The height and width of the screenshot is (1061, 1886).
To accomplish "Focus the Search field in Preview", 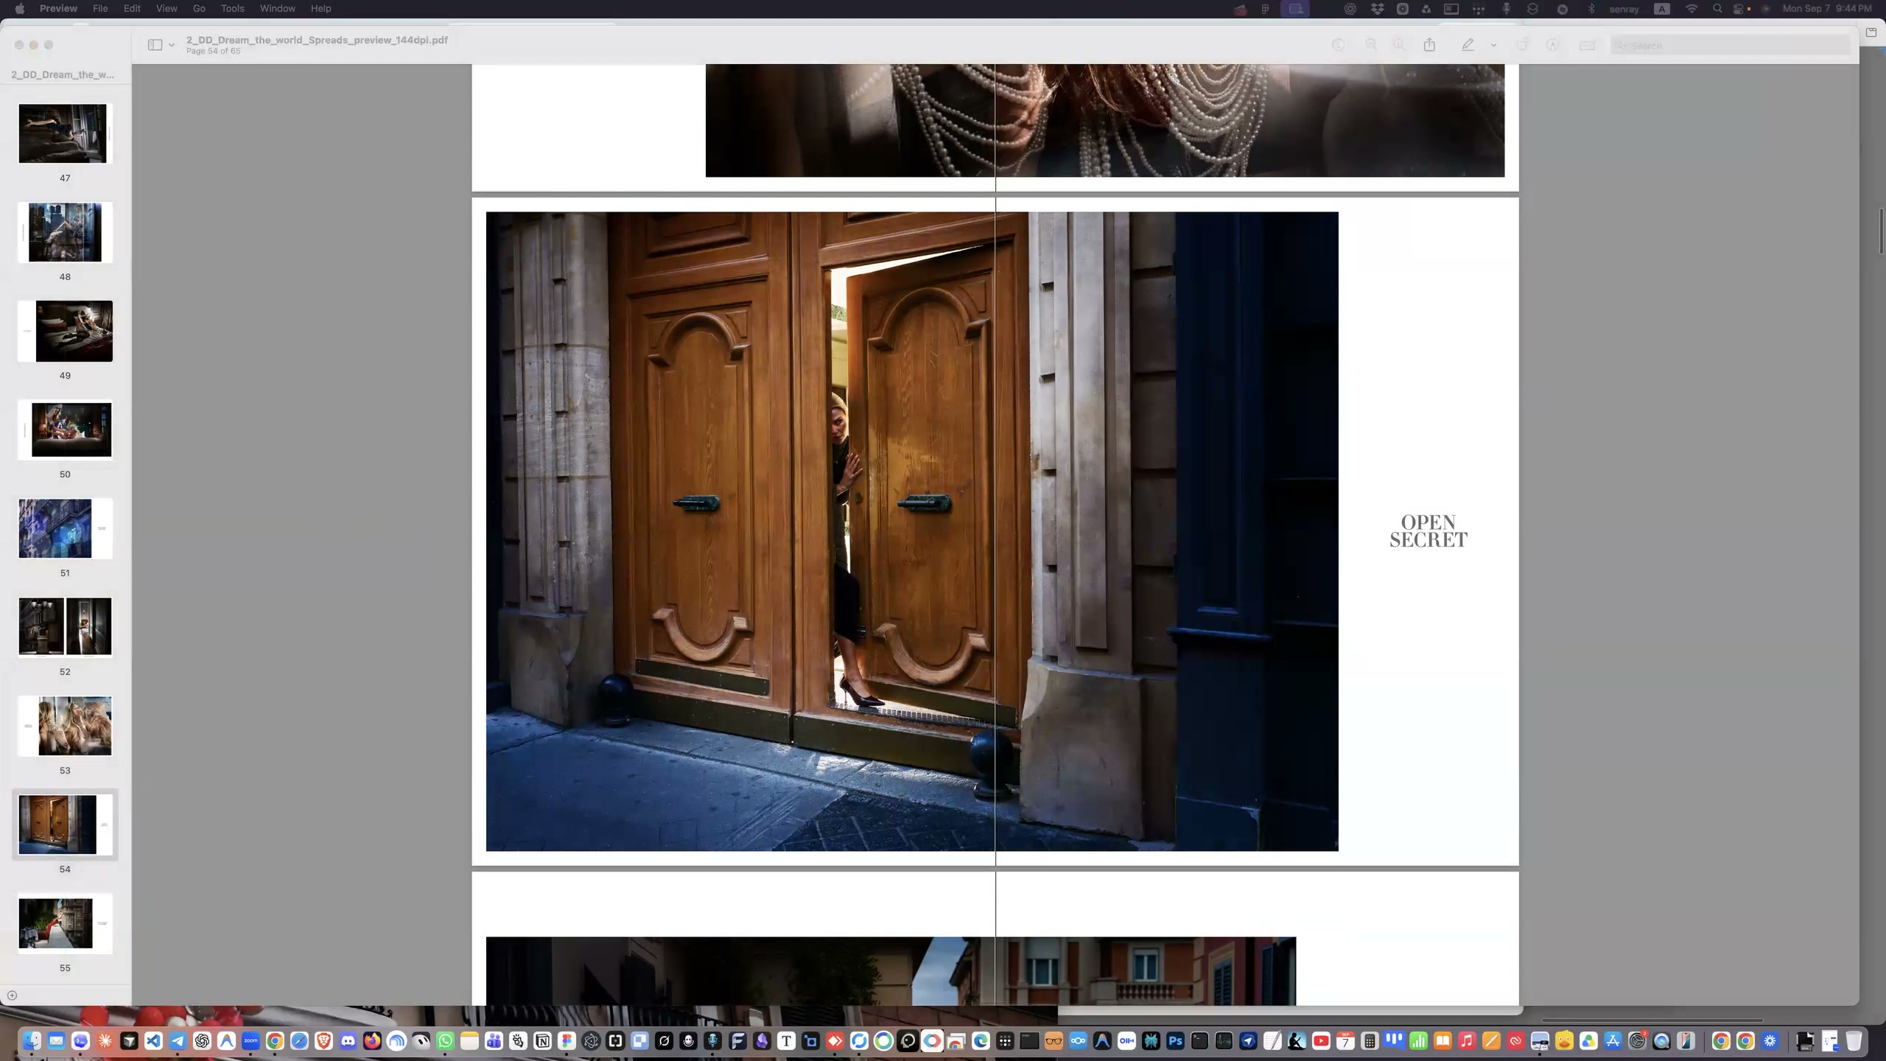I will (1730, 45).
